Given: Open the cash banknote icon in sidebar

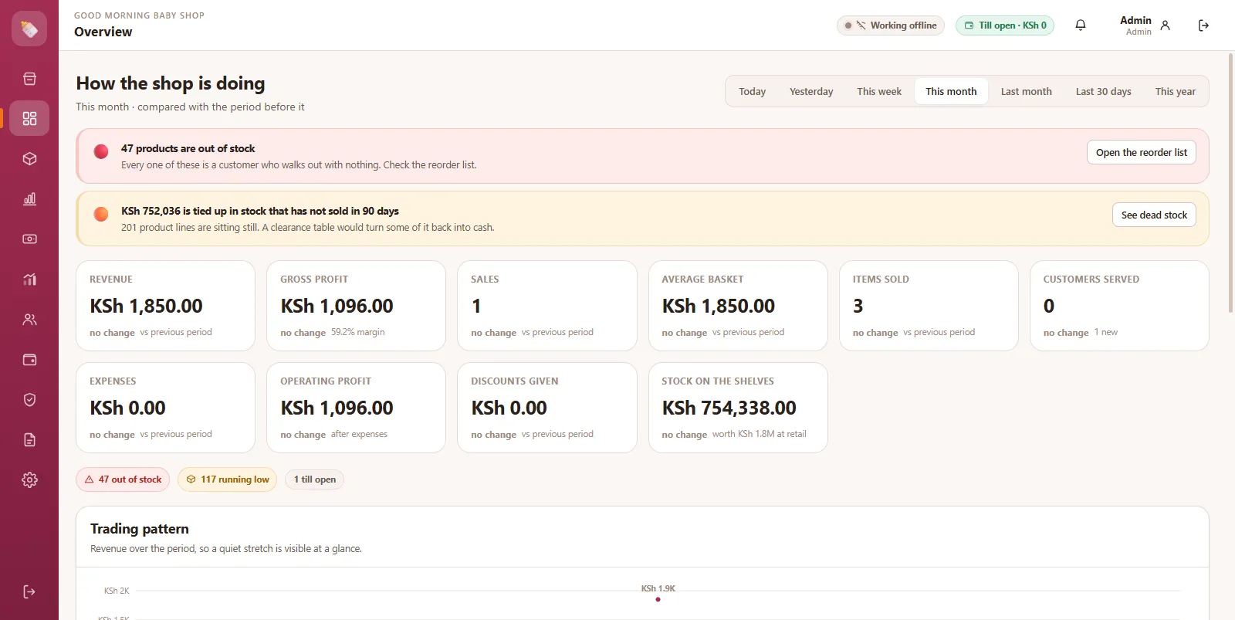Looking at the screenshot, I should 29,239.
